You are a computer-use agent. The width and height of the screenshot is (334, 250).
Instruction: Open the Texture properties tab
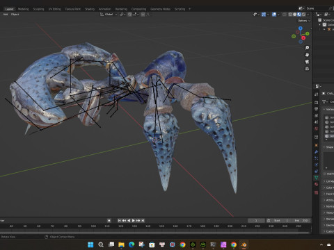click(x=316, y=192)
